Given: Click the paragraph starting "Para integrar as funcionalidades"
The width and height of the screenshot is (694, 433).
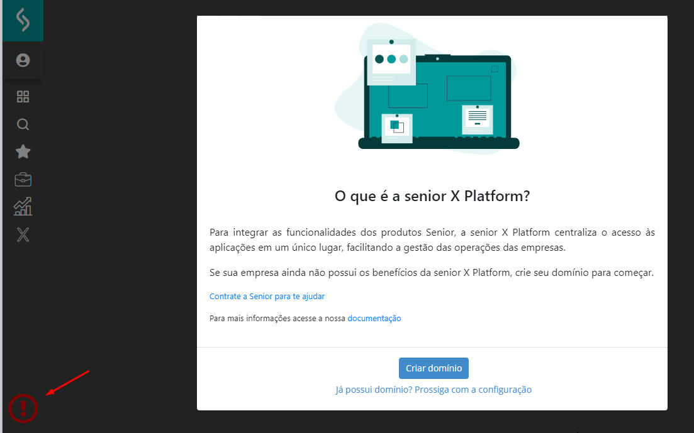Looking at the screenshot, I should point(432,240).
